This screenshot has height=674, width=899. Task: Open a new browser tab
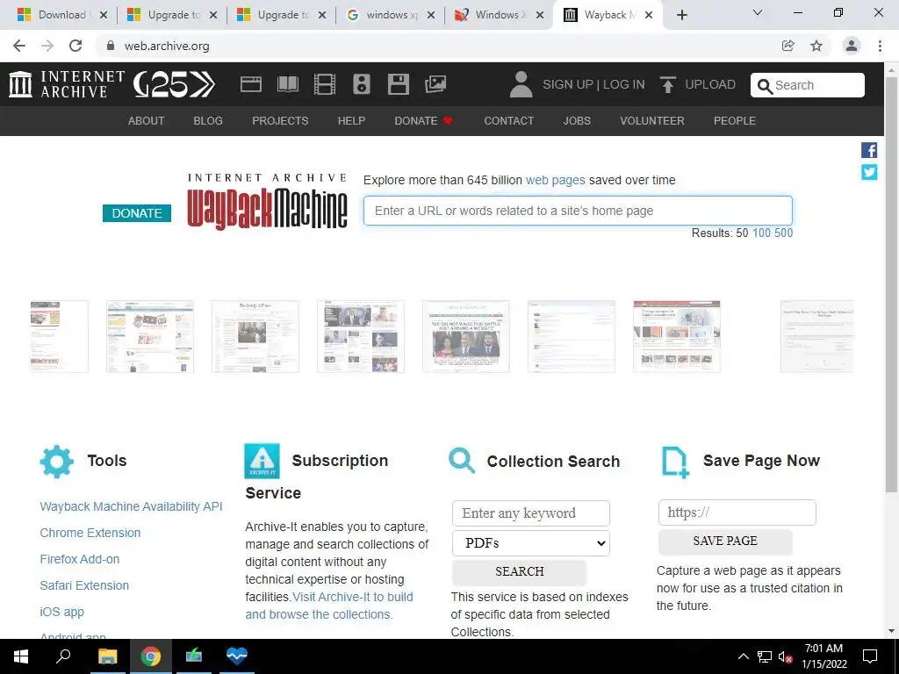point(681,15)
